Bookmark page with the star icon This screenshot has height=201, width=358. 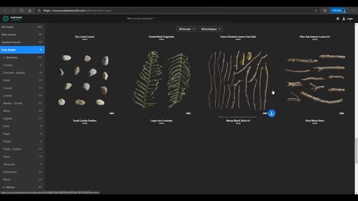tap(316, 11)
